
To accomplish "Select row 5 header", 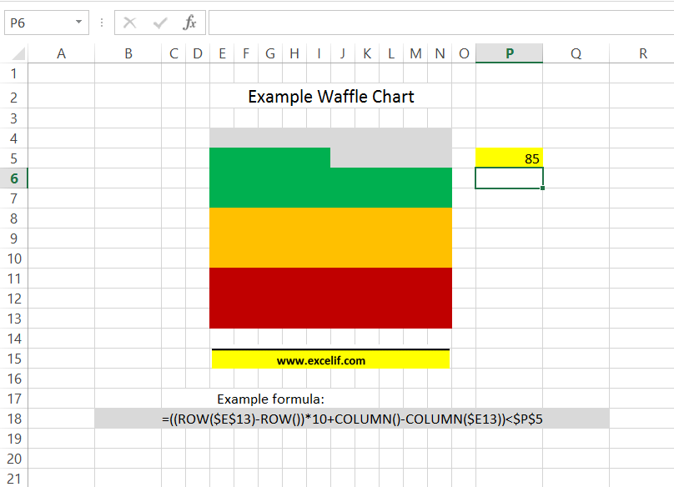I will click(x=13, y=158).
